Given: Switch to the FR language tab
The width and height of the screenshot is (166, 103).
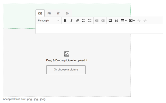Looking at the screenshot, I should pos(49,13).
